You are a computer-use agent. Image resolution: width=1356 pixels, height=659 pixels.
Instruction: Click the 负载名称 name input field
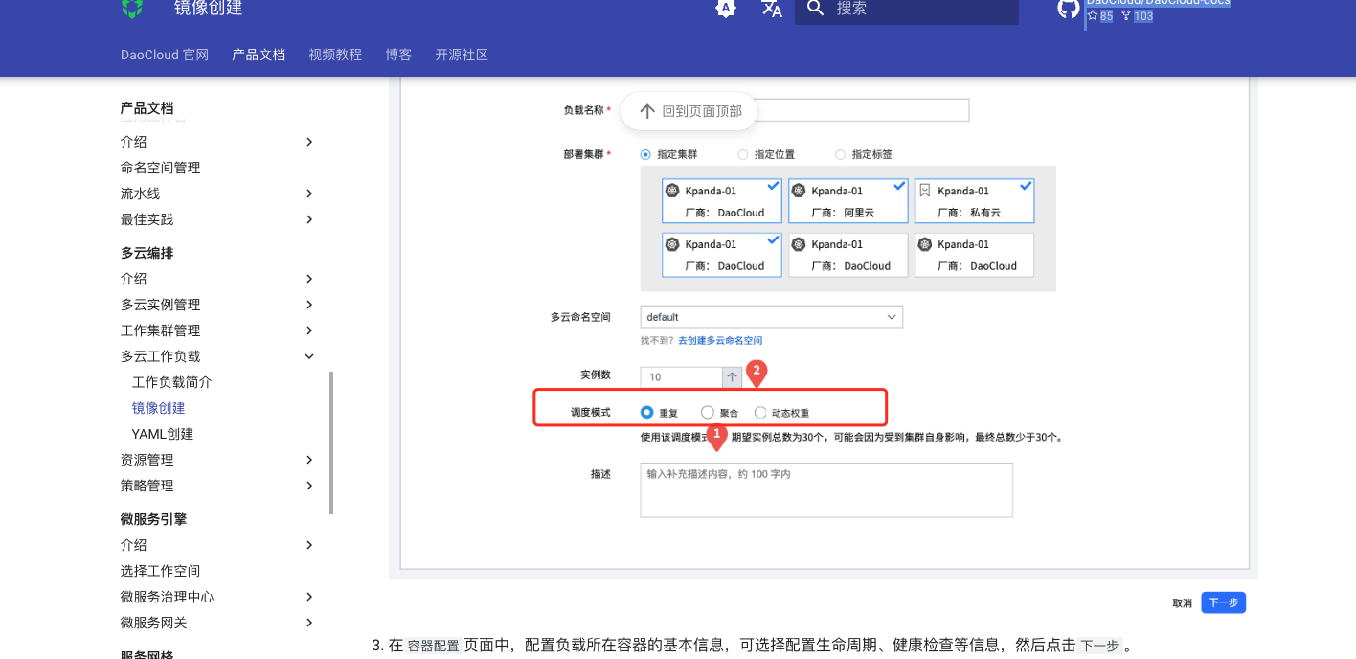pos(804,110)
